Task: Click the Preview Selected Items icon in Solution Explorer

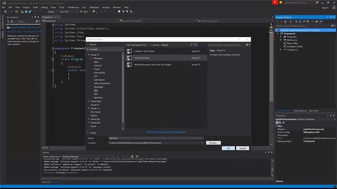Action: 321,22
